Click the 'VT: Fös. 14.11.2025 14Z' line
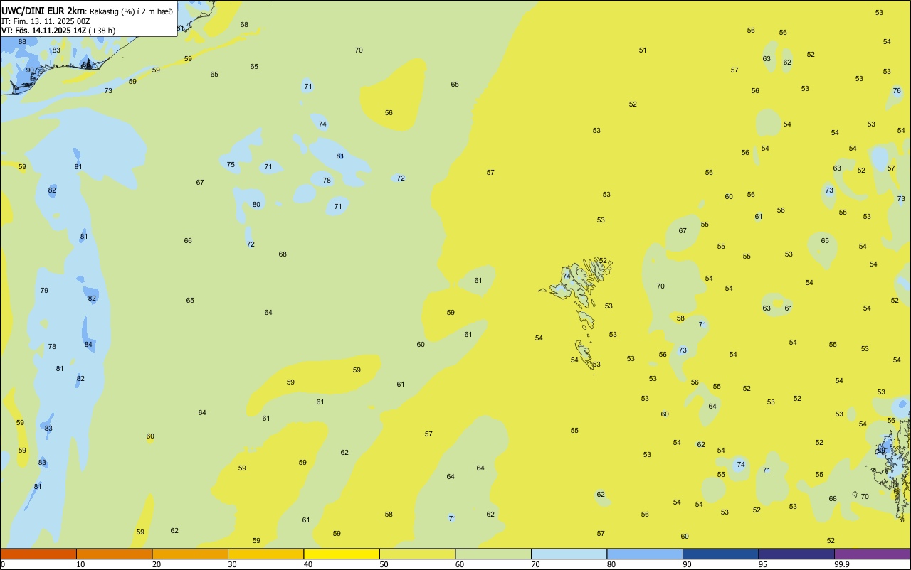Viewport: 911px width, 570px height. (43, 31)
